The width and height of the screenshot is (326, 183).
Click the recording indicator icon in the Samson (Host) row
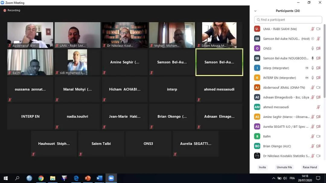[x=312, y=39]
